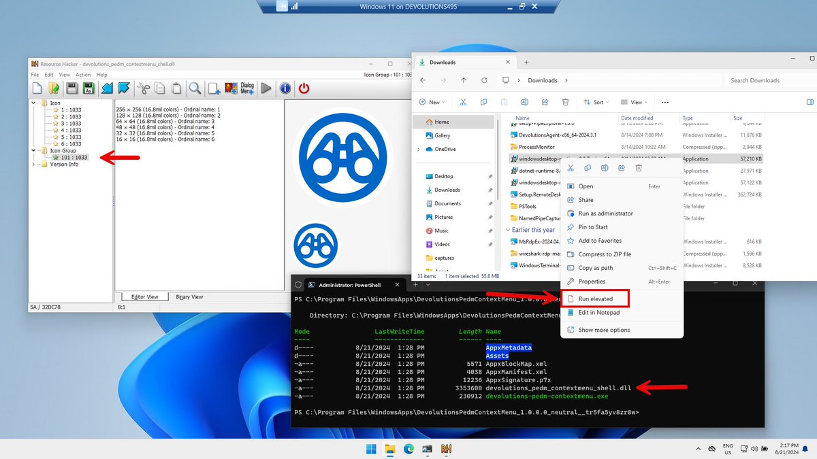Click the Delete icon in the context menu
Image resolution: width=817 pixels, height=459 pixels.
point(639,168)
